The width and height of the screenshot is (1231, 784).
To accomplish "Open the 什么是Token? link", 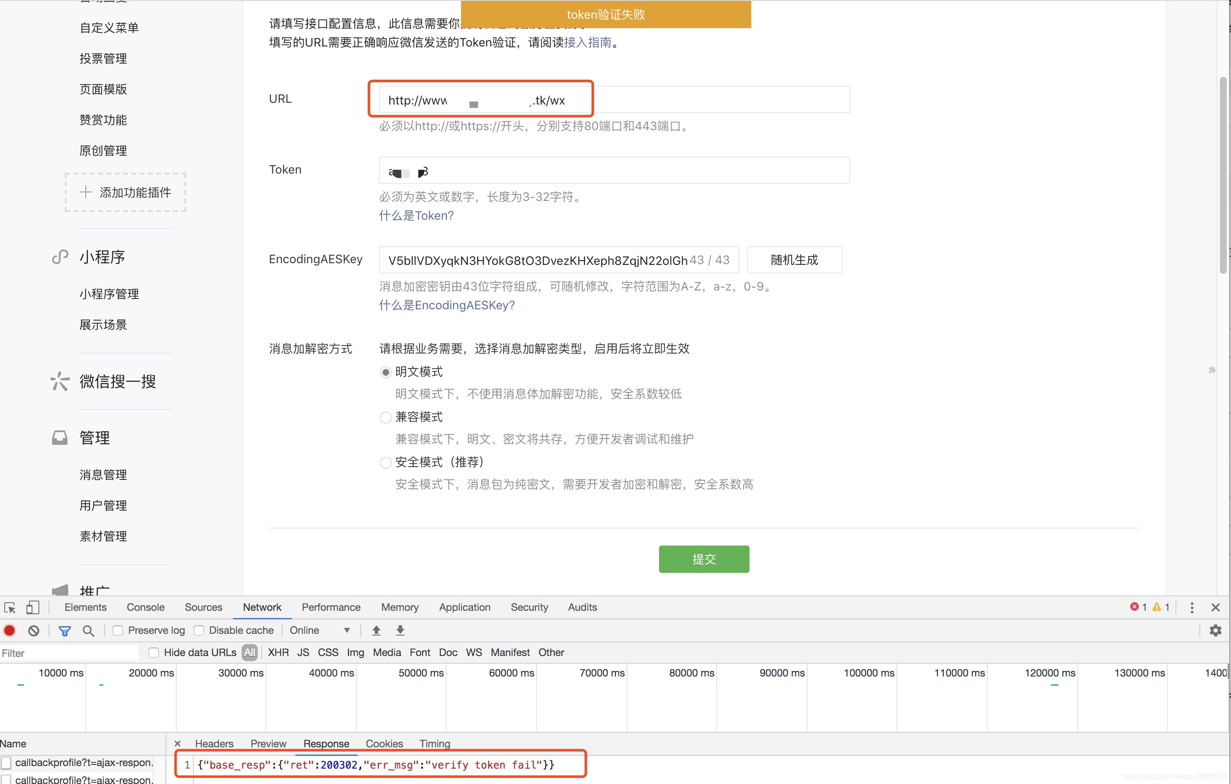I will pyautogui.click(x=416, y=215).
